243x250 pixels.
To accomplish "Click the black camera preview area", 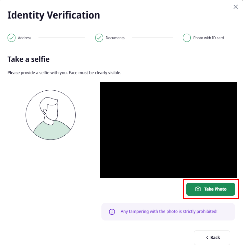I will (168, 130).
